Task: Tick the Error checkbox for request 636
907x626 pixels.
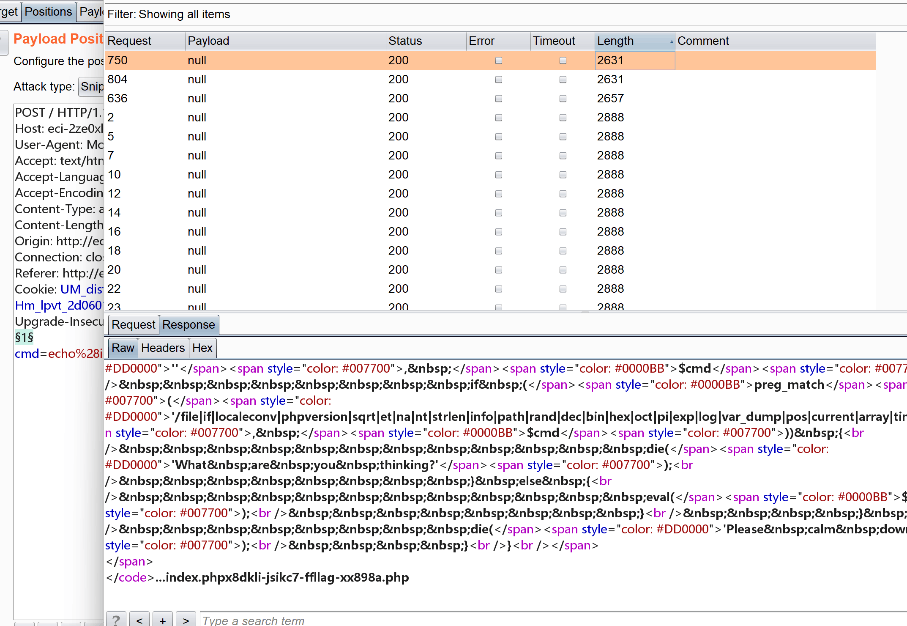Action: [x=499, y=99]
